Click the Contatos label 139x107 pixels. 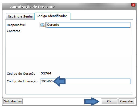click(x=13, y=31)
